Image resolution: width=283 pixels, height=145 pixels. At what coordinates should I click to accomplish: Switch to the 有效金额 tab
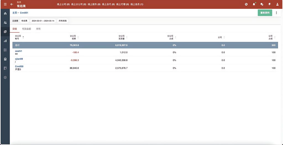(27, 29)
